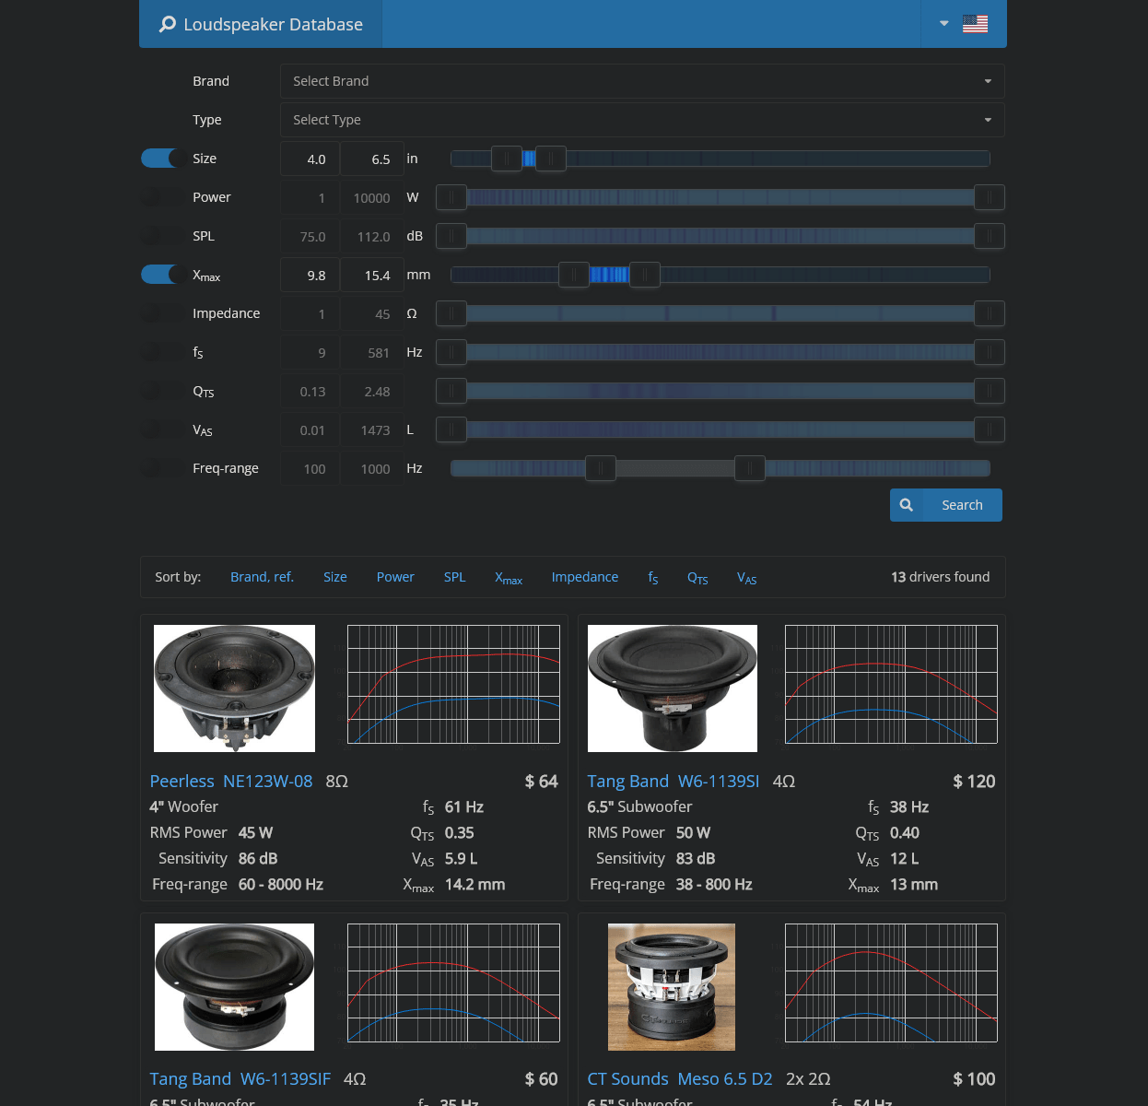
Task: Disable the Size filter toggle
Action: [x=162, y=159]
